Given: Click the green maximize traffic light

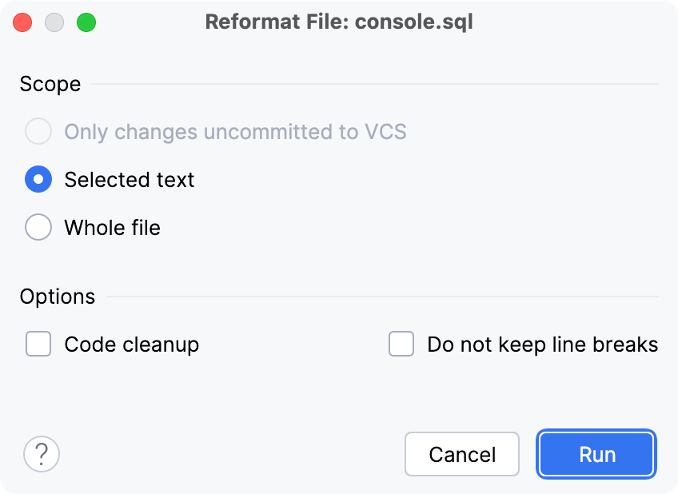Looking at the screenshot, I should coord(86,22).
